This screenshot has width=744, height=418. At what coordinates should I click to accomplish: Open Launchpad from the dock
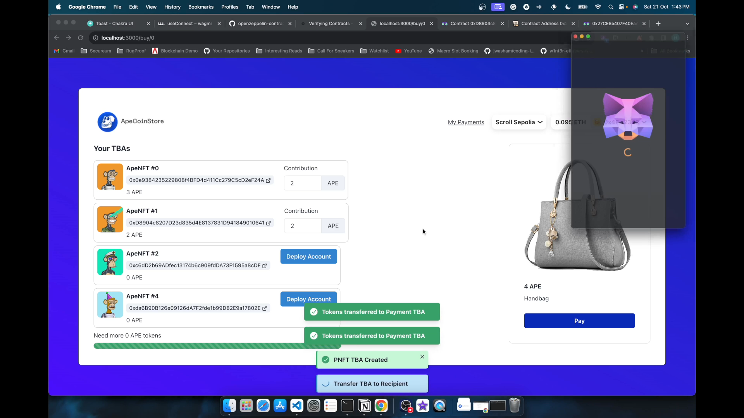[246, 406]
